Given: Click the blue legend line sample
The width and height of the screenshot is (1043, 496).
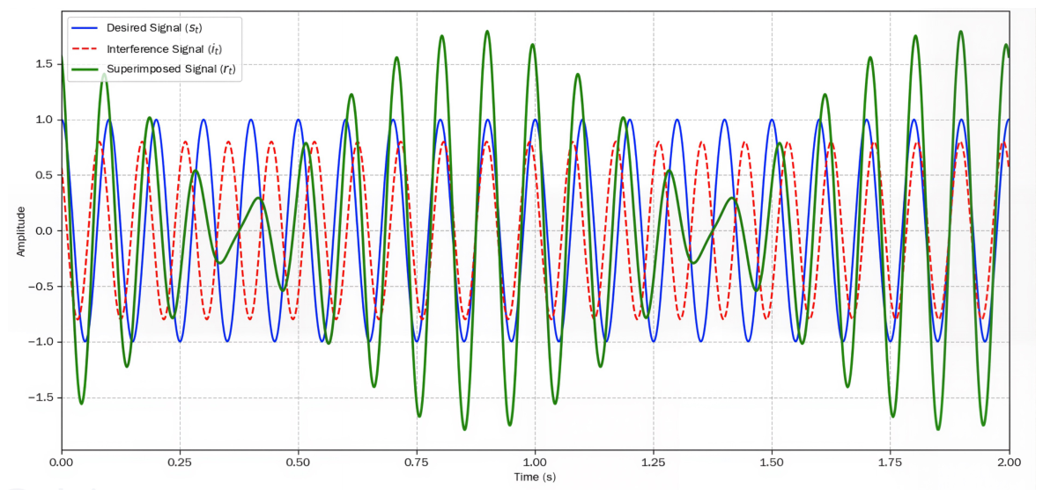Looking at the screenshot, I should [85, 28].
